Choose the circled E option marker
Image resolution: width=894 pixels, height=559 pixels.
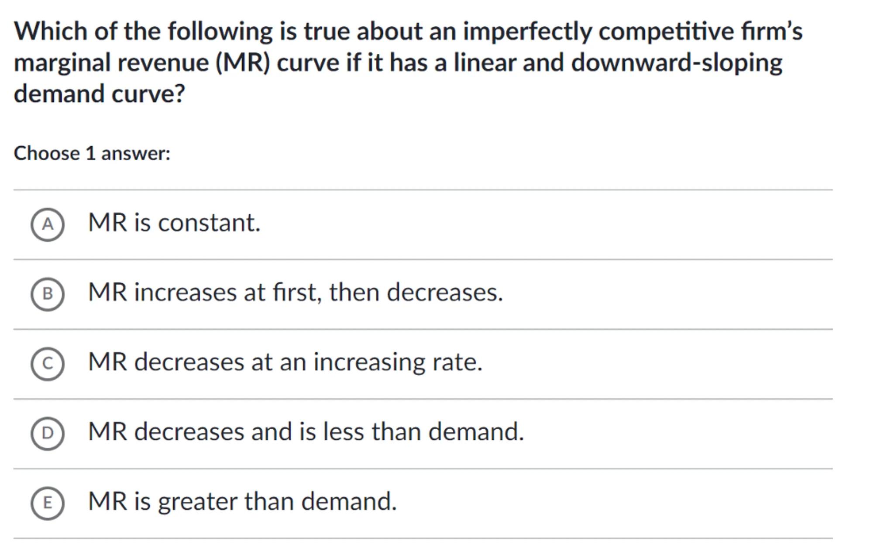(x=47, y=503)
